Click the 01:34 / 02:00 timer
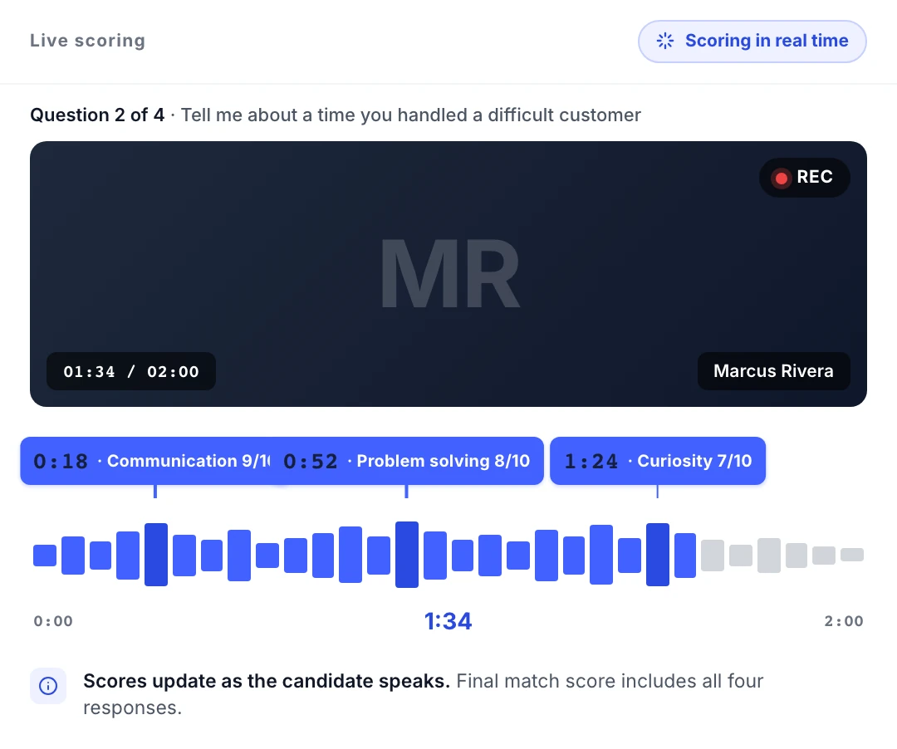897x749 pixels. click(131, 372)
